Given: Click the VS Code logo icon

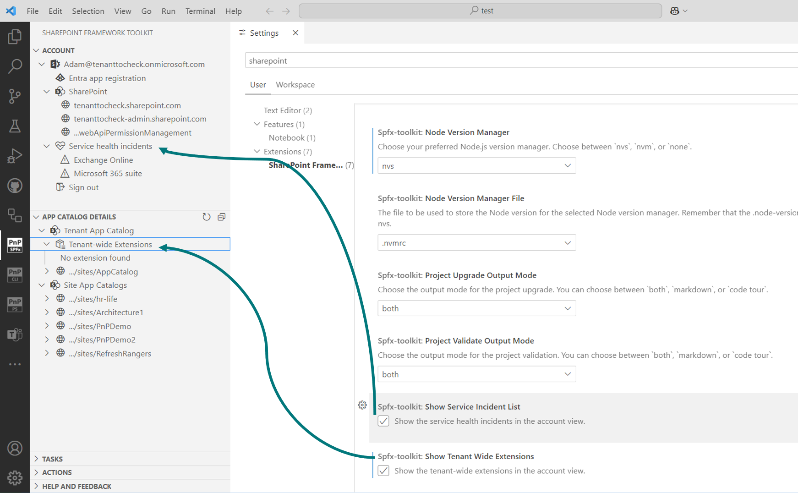Looking at the screenshot, I should coord(11,11).
